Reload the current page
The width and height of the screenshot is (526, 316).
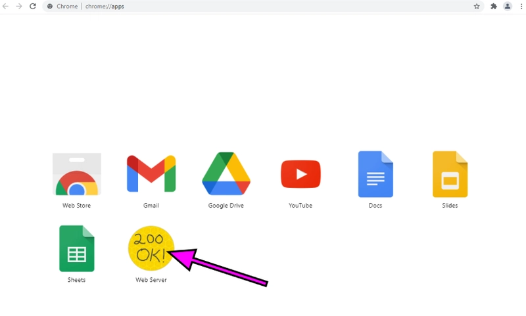click(32, 6)
